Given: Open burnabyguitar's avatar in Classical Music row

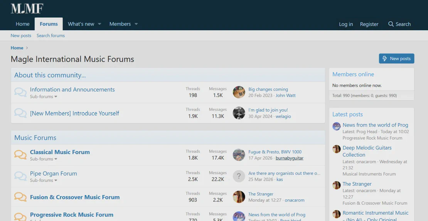Looking at the screenshot, I should pyautogui.click(x=239, y=155).
